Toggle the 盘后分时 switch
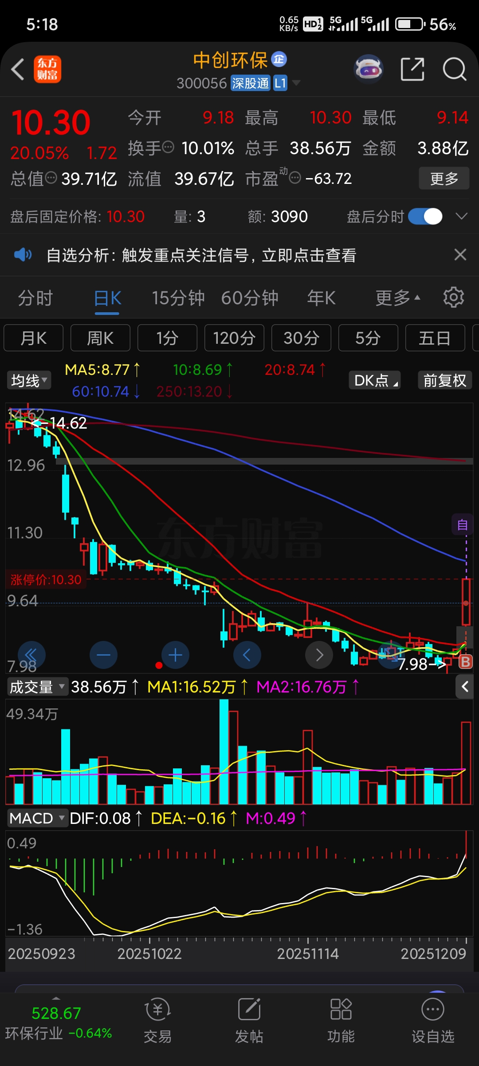479x1066 pixels. pyautogui.click(x=425, y=216)
